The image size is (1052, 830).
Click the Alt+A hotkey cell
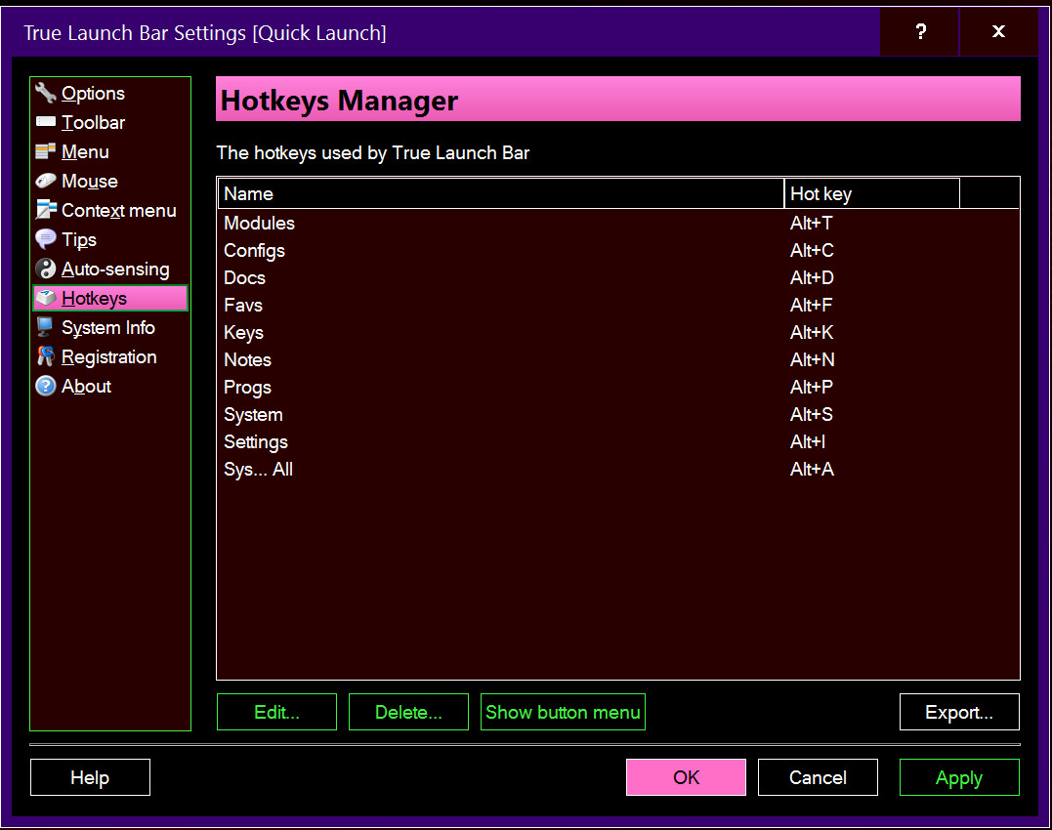click(x=812, y=470)
